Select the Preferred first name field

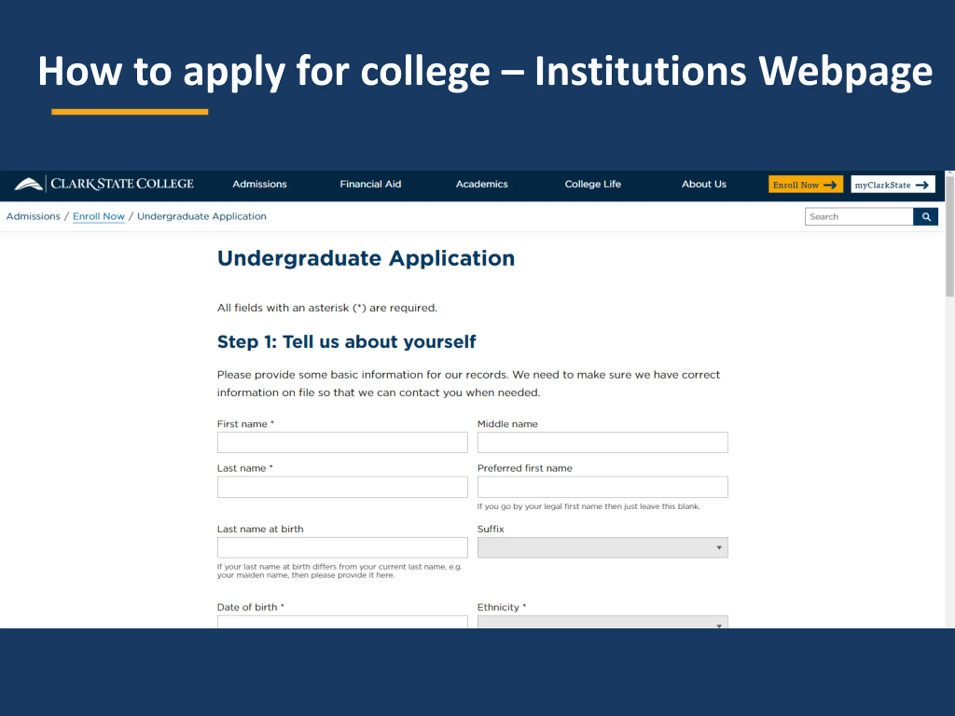(602, 487)
